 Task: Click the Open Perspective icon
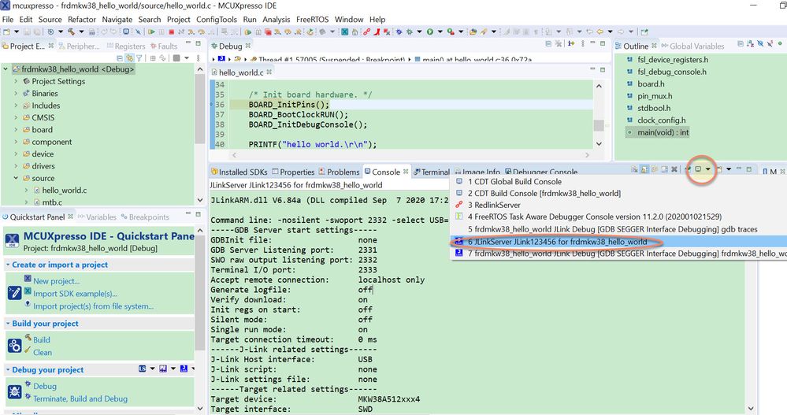[644, 31]
